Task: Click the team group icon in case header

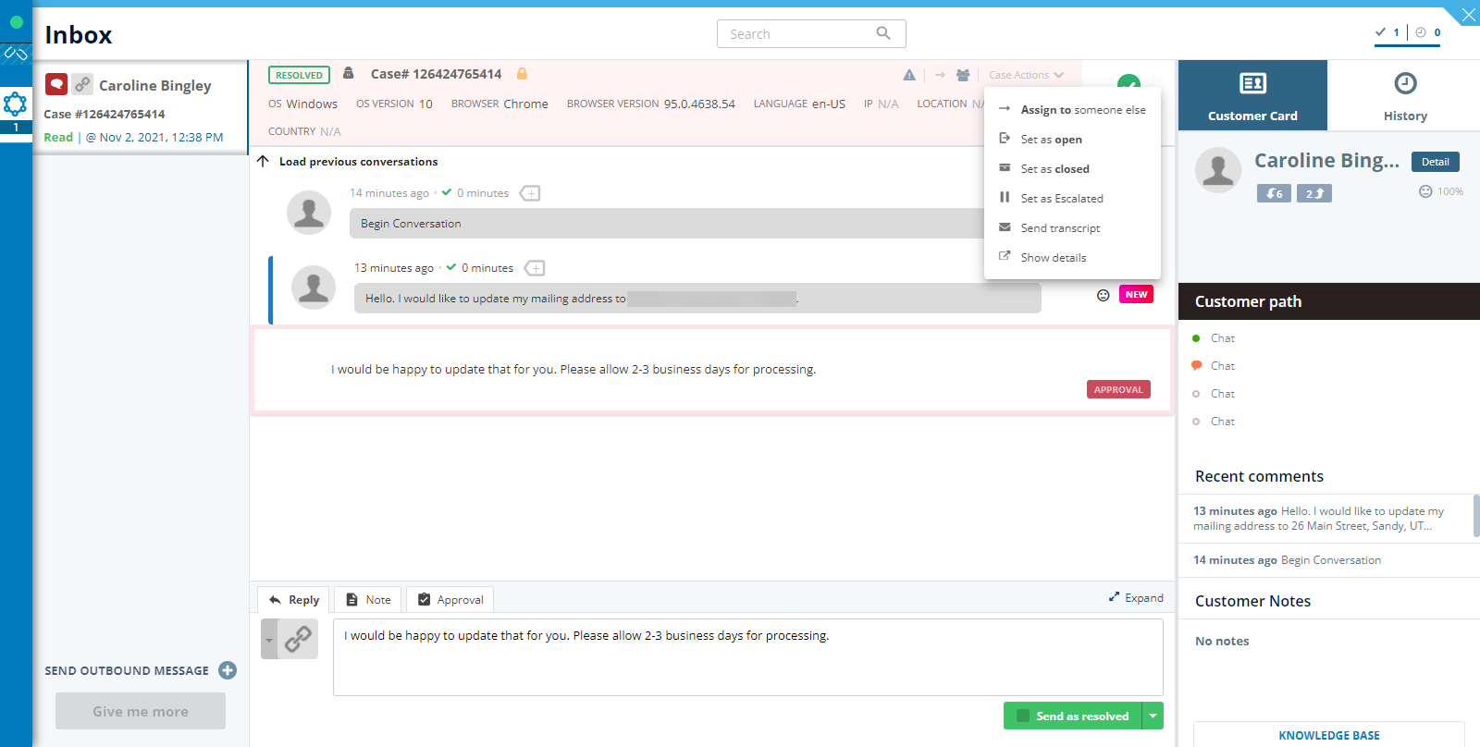Action: click(x=963, y=75)
